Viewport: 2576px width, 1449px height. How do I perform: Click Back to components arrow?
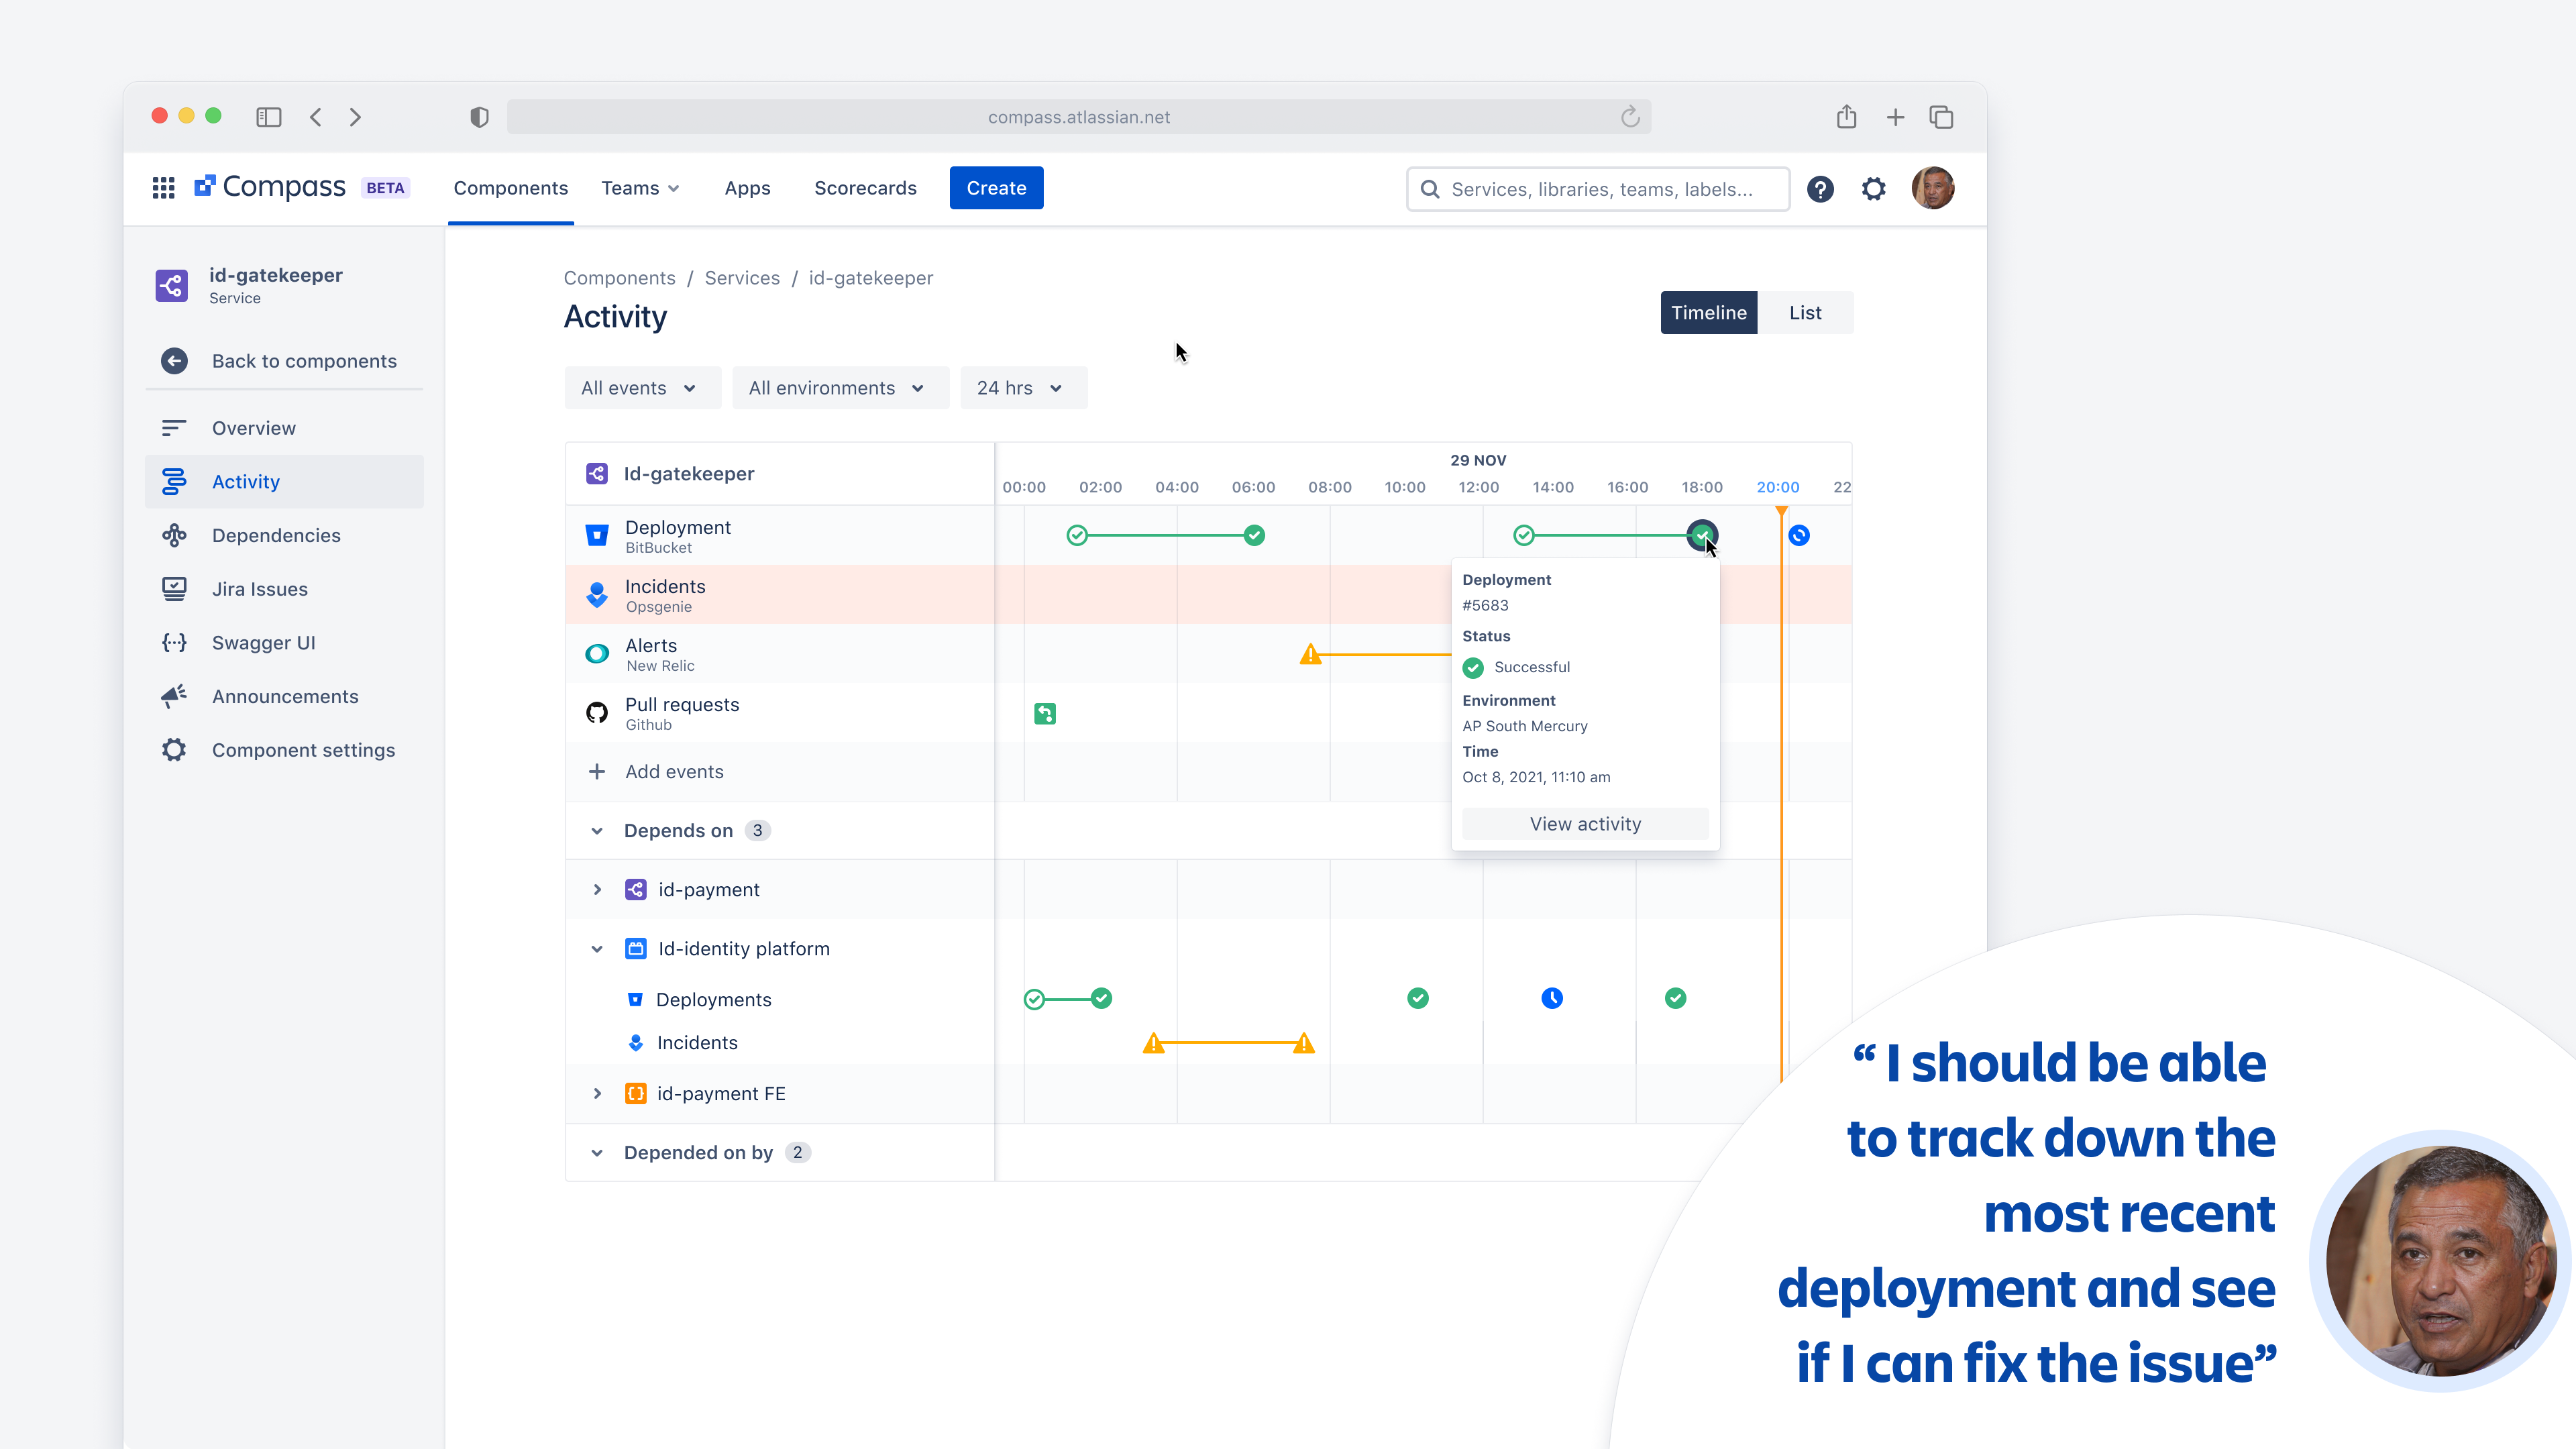point(174,361)
